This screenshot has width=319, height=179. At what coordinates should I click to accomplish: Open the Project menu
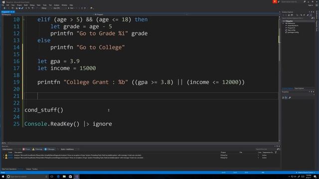coord(19,5)
